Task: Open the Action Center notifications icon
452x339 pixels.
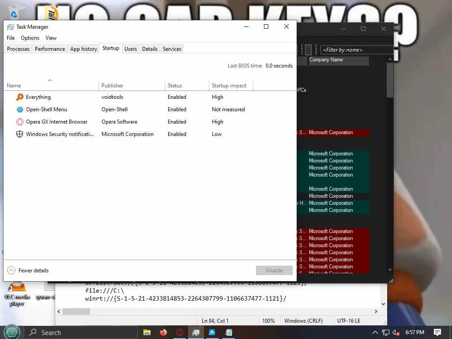Action: pos(437,332)
